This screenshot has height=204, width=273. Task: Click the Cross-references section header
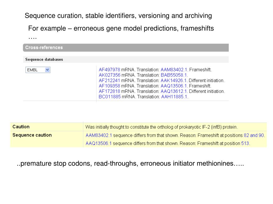point(126,48)
